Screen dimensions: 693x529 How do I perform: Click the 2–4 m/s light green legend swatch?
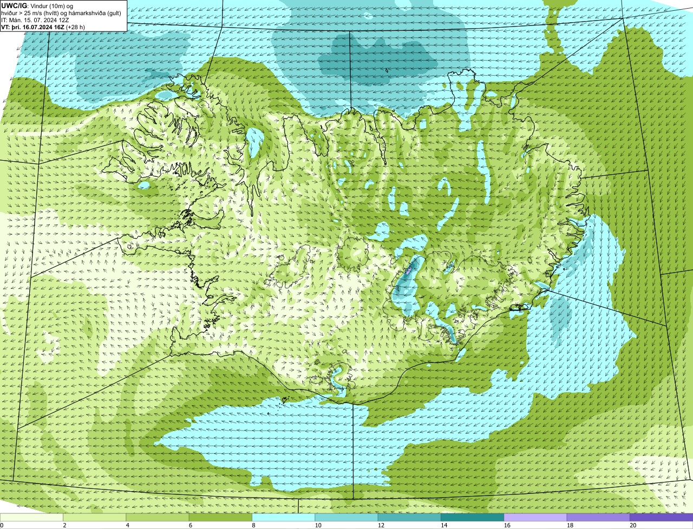[x=95, y=517]
